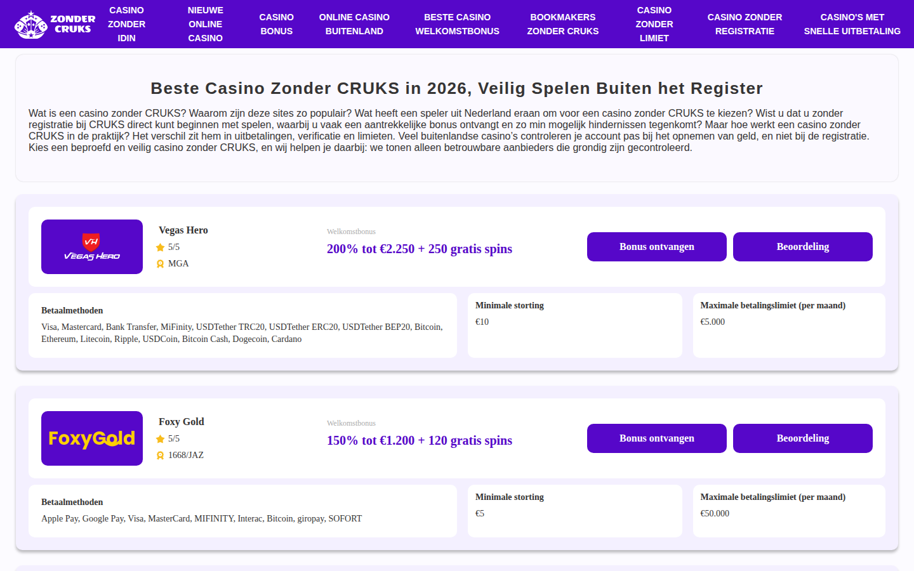The width and height of the screenshot is (914, 571).
Task: Click Beoordeling button for Foxy Gold
Action: point(803,438)
